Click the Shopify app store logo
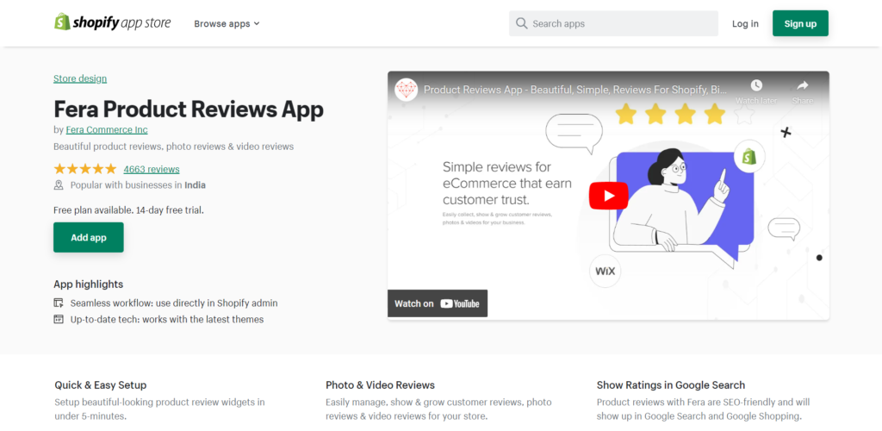 (x=113, y=22)
